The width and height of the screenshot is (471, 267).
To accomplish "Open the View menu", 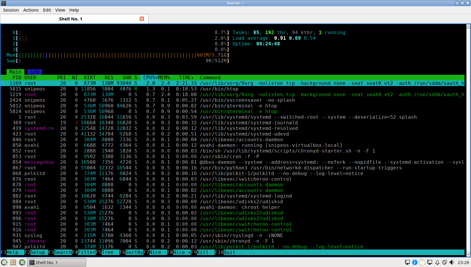I will click(x=60, y=10).
